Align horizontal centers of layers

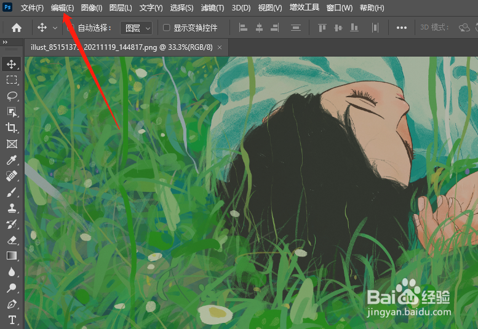pos(259,28)
